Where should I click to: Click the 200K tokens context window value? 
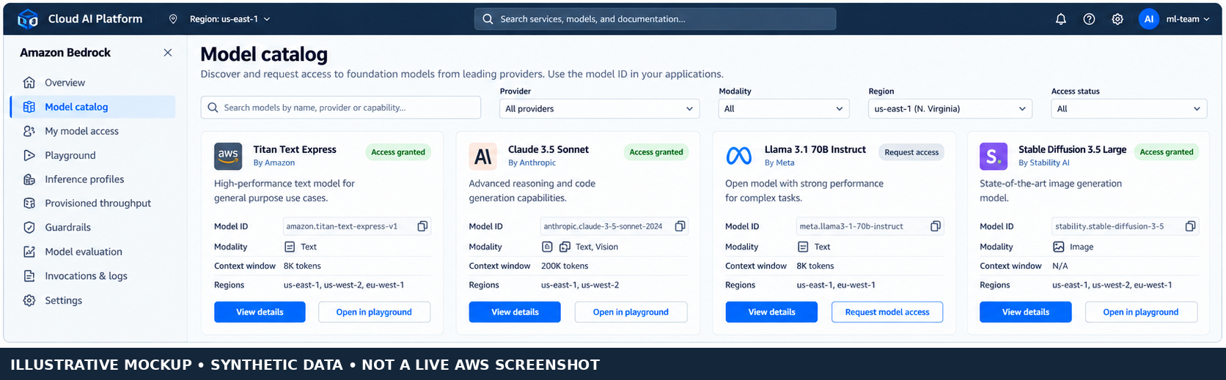coord(565,266)
